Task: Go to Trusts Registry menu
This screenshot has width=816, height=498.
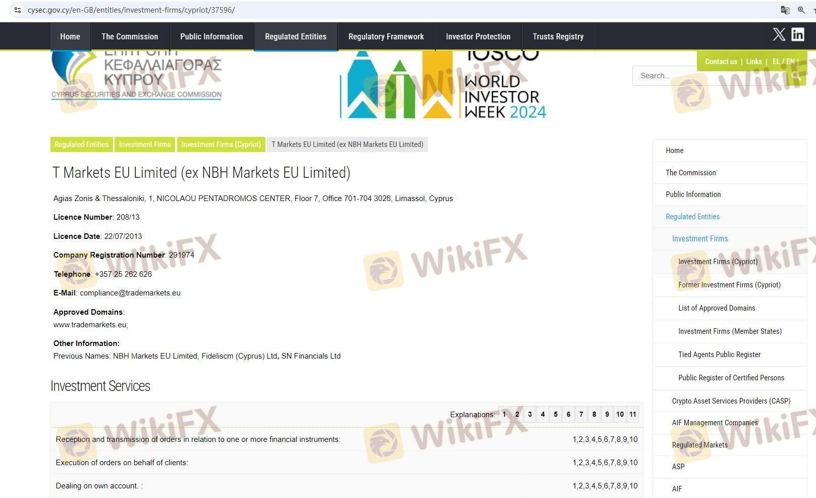Action: (558, 36)
